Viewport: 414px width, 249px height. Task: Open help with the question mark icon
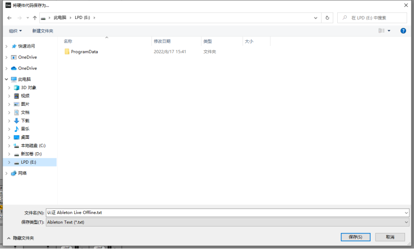click(x=403, y=30)
